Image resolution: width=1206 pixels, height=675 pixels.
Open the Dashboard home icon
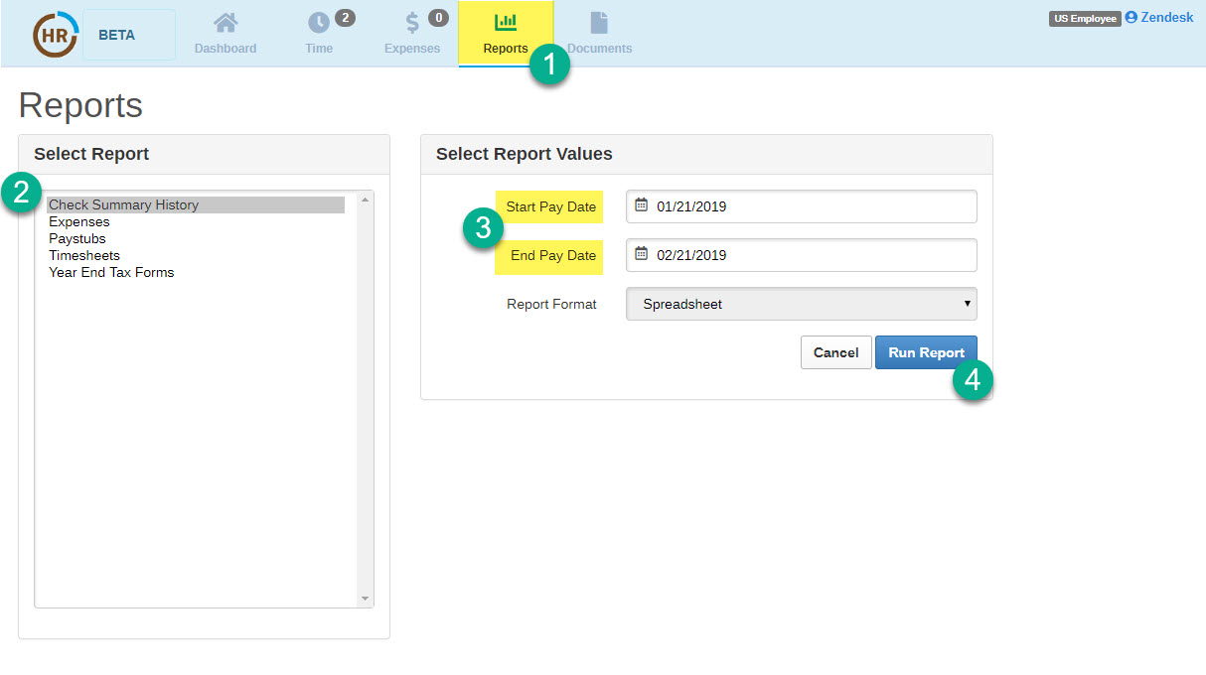(x=226, y=23)
